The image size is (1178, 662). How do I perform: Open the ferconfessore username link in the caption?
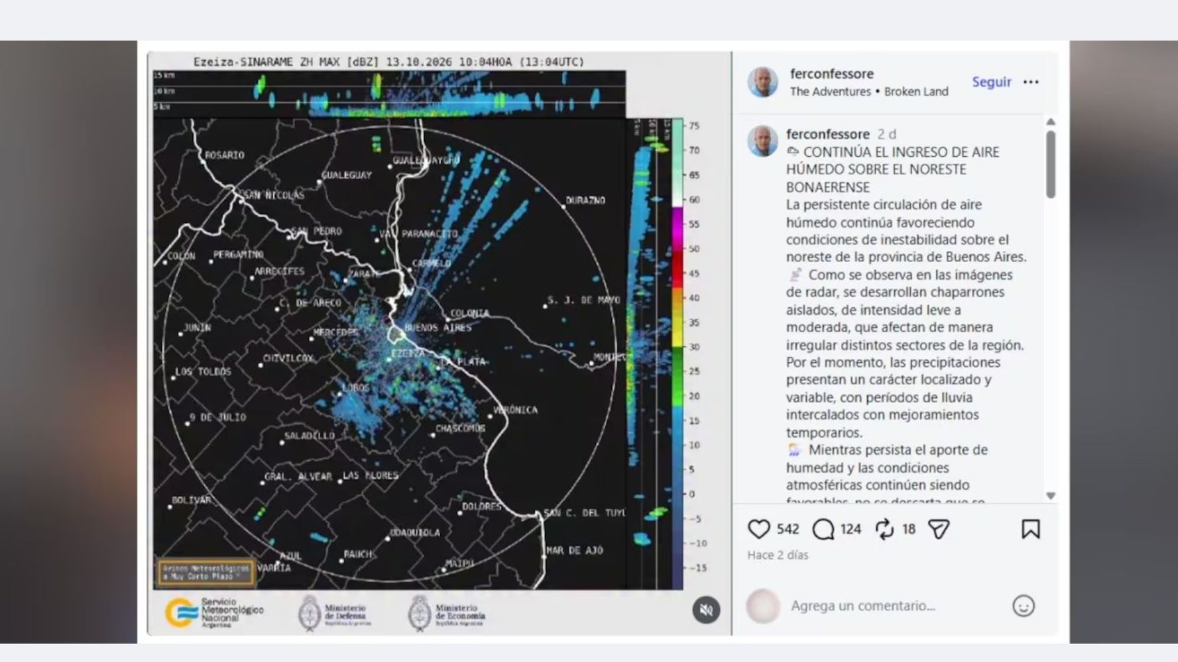tap(827, 134)
